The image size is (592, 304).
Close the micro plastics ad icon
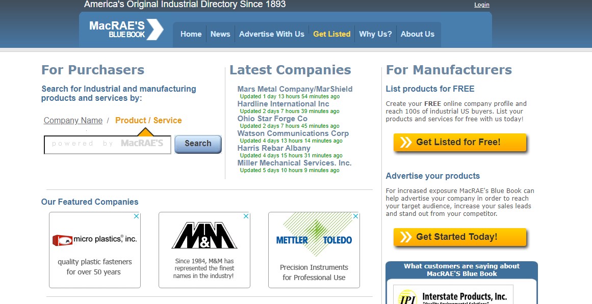[136, 216]
